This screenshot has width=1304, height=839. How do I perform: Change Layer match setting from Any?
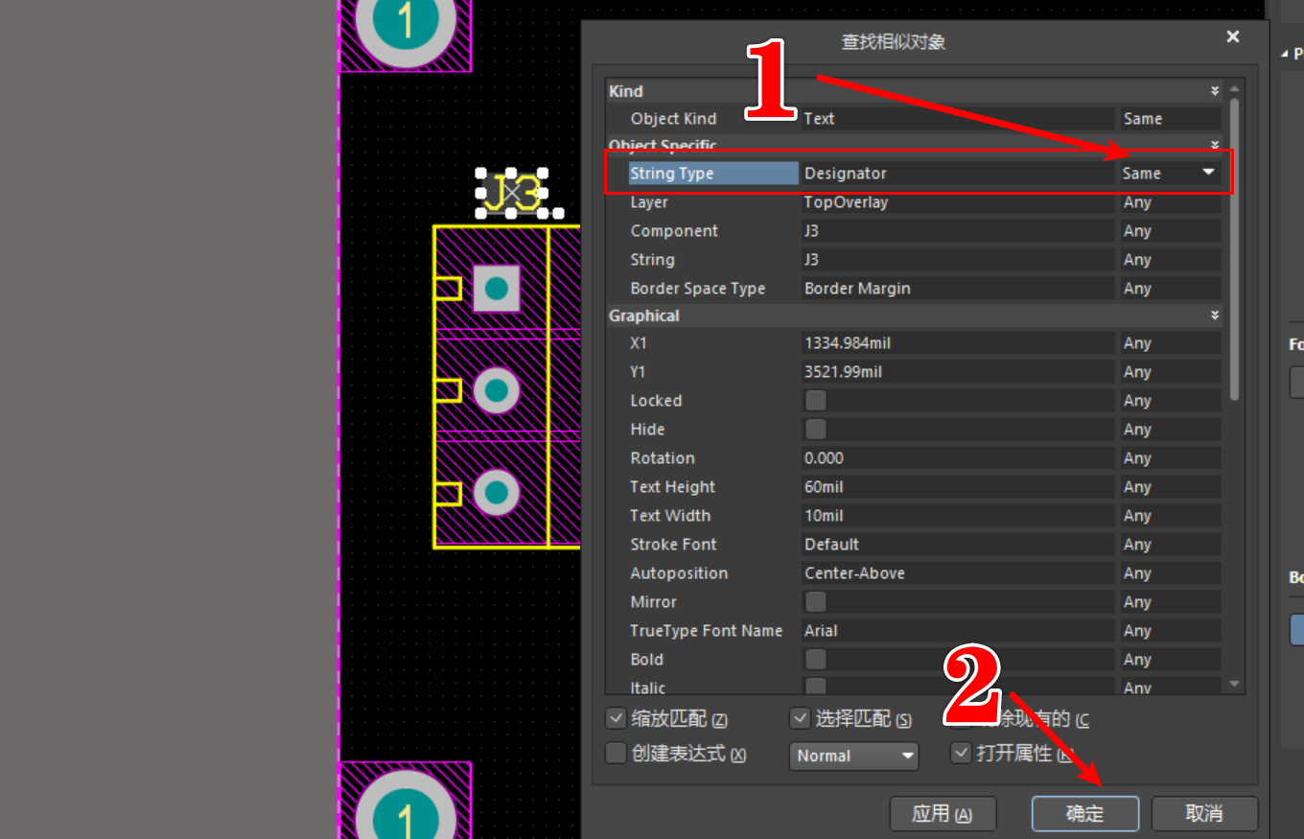pyautogui.click(x=1169, y=202)
